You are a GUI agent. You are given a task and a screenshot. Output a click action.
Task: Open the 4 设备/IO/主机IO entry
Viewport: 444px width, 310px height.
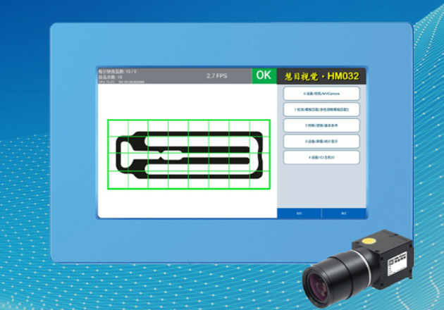[321, 158]
